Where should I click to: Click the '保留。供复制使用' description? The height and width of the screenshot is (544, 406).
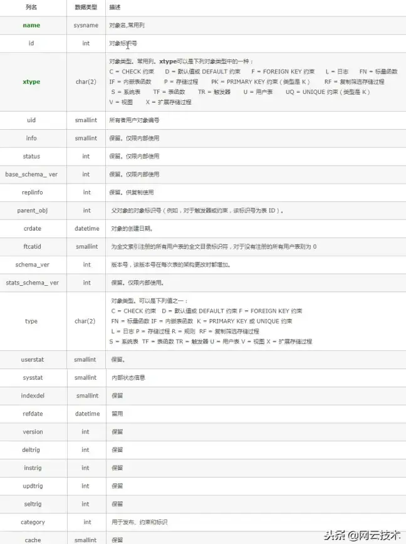pyautogui.click(x=132, y=192)
